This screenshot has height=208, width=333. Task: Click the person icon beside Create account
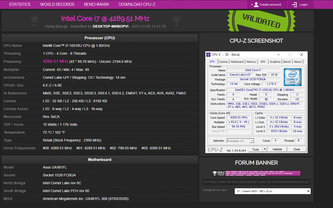coord(256,5)
